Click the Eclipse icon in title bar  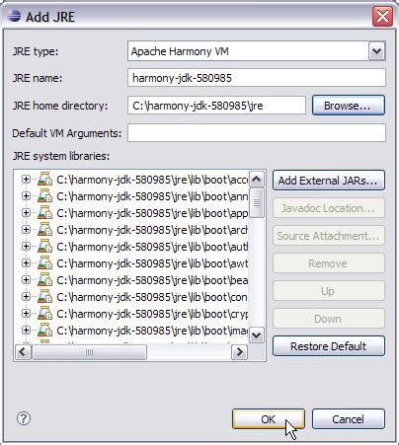(14, 16)
